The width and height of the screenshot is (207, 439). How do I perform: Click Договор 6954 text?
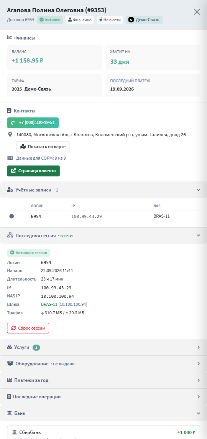(x=20, y=20)
